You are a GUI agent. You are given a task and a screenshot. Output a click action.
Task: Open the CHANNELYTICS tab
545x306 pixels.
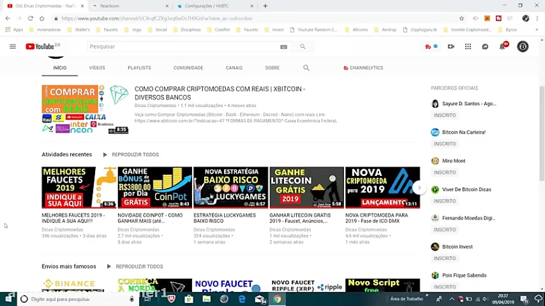pos(363,68)
